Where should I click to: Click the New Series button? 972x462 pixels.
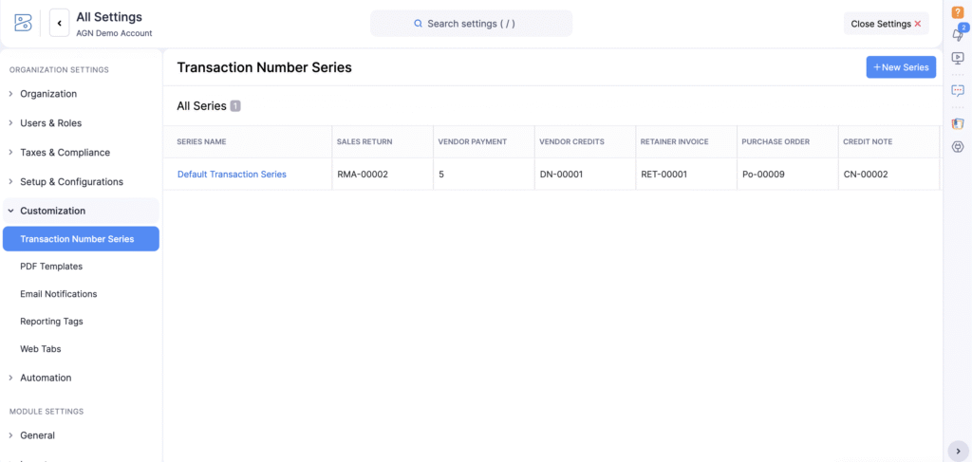coord(901,67)
